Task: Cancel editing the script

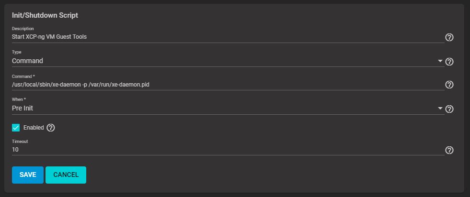Action: (x=66, y=175)
